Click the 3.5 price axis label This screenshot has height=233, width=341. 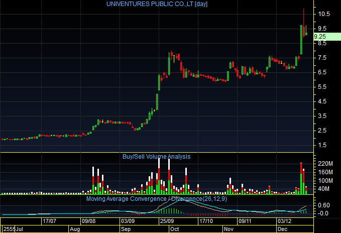click(322, 116)
